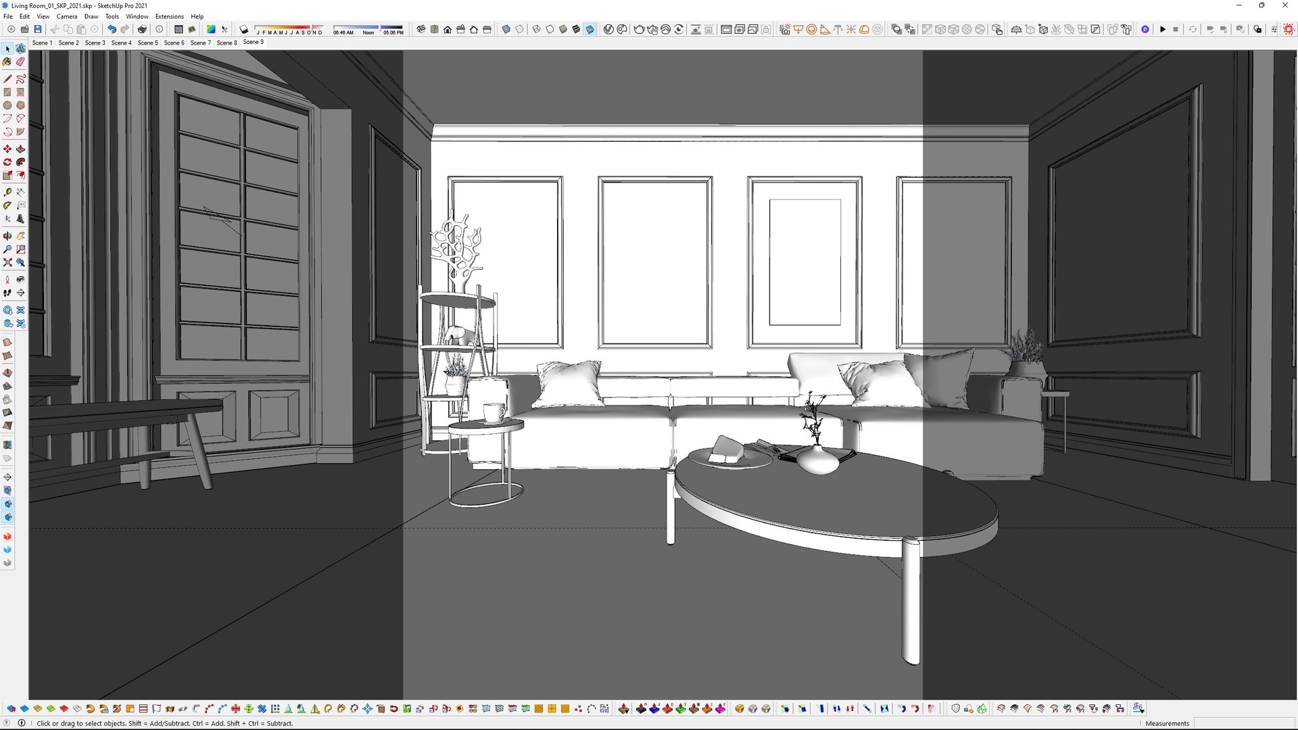Pick the Protractor tool
This screenshot has width=1298, height=730.
pyautogui.click(x=7, y=205)
